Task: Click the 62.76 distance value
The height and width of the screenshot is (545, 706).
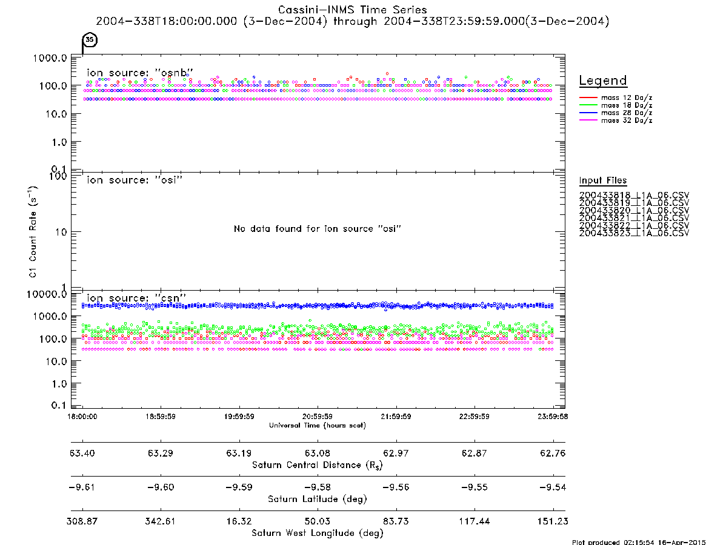Action: coord(553,453)
